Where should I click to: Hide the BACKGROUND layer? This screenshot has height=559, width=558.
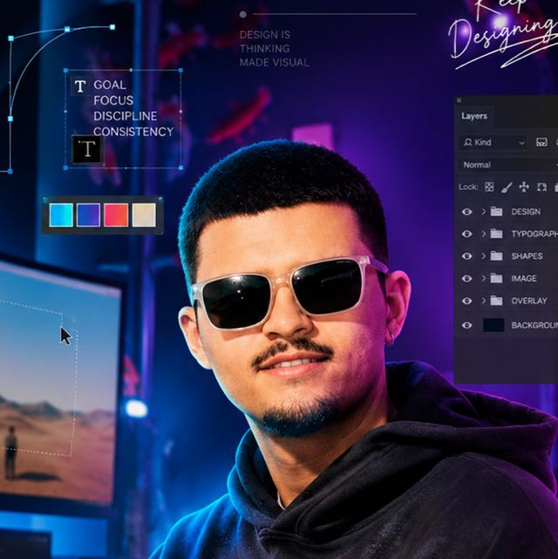pyautogui.click(x=466, y=325)
